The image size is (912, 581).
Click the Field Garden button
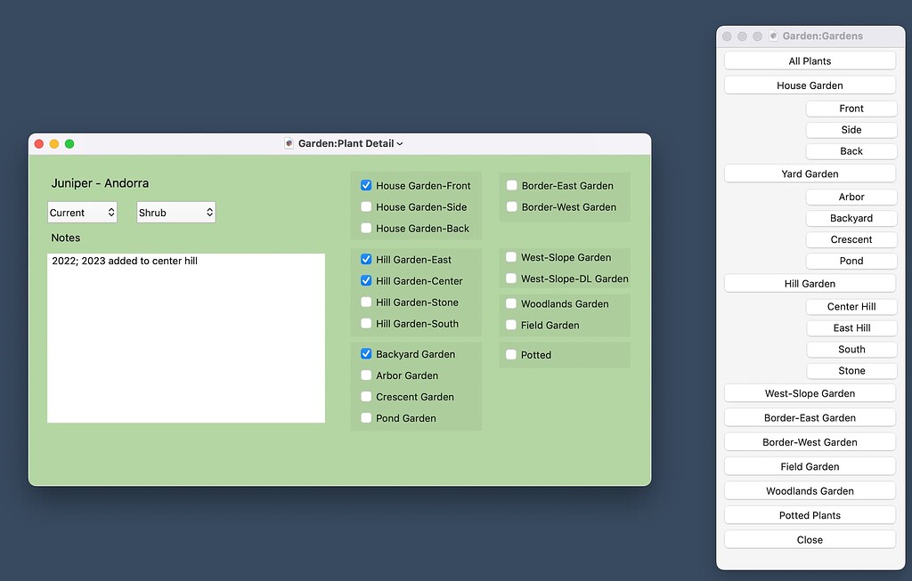click(x=809, y=465)
